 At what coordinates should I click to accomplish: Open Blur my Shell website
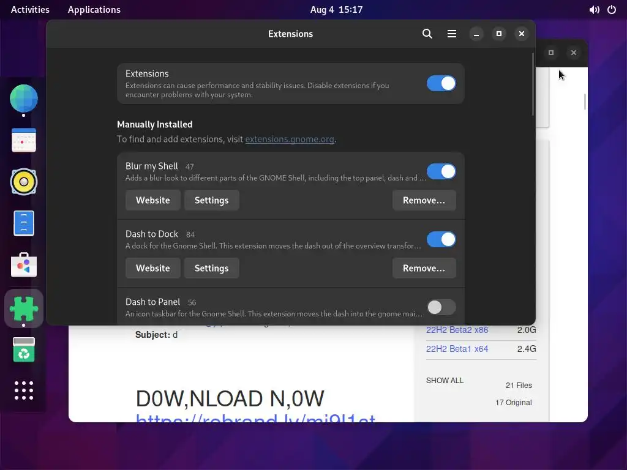[x=152, y=200]
